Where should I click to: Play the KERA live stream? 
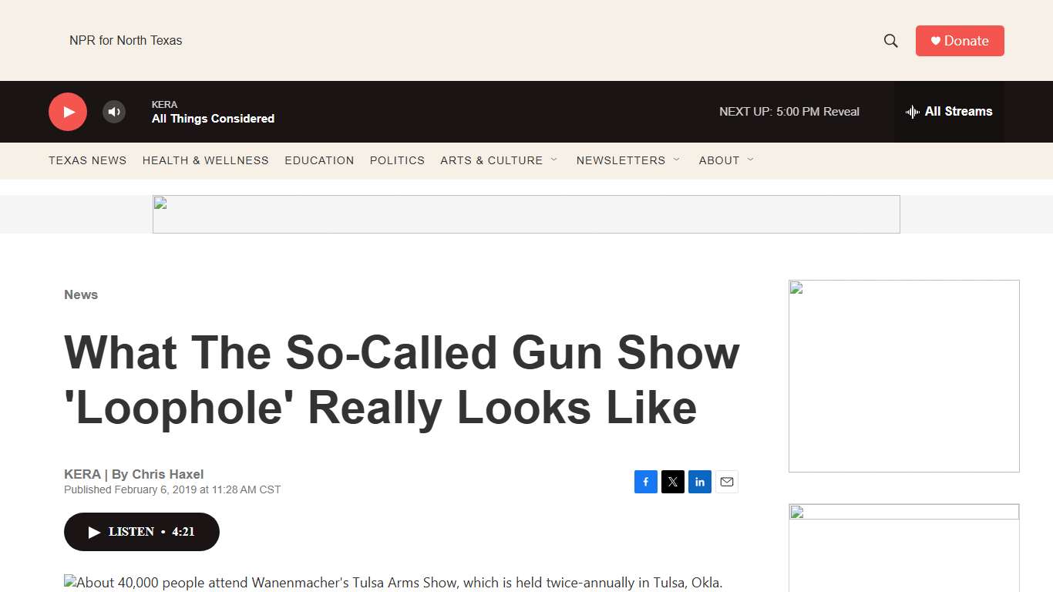tap(68, 112)
